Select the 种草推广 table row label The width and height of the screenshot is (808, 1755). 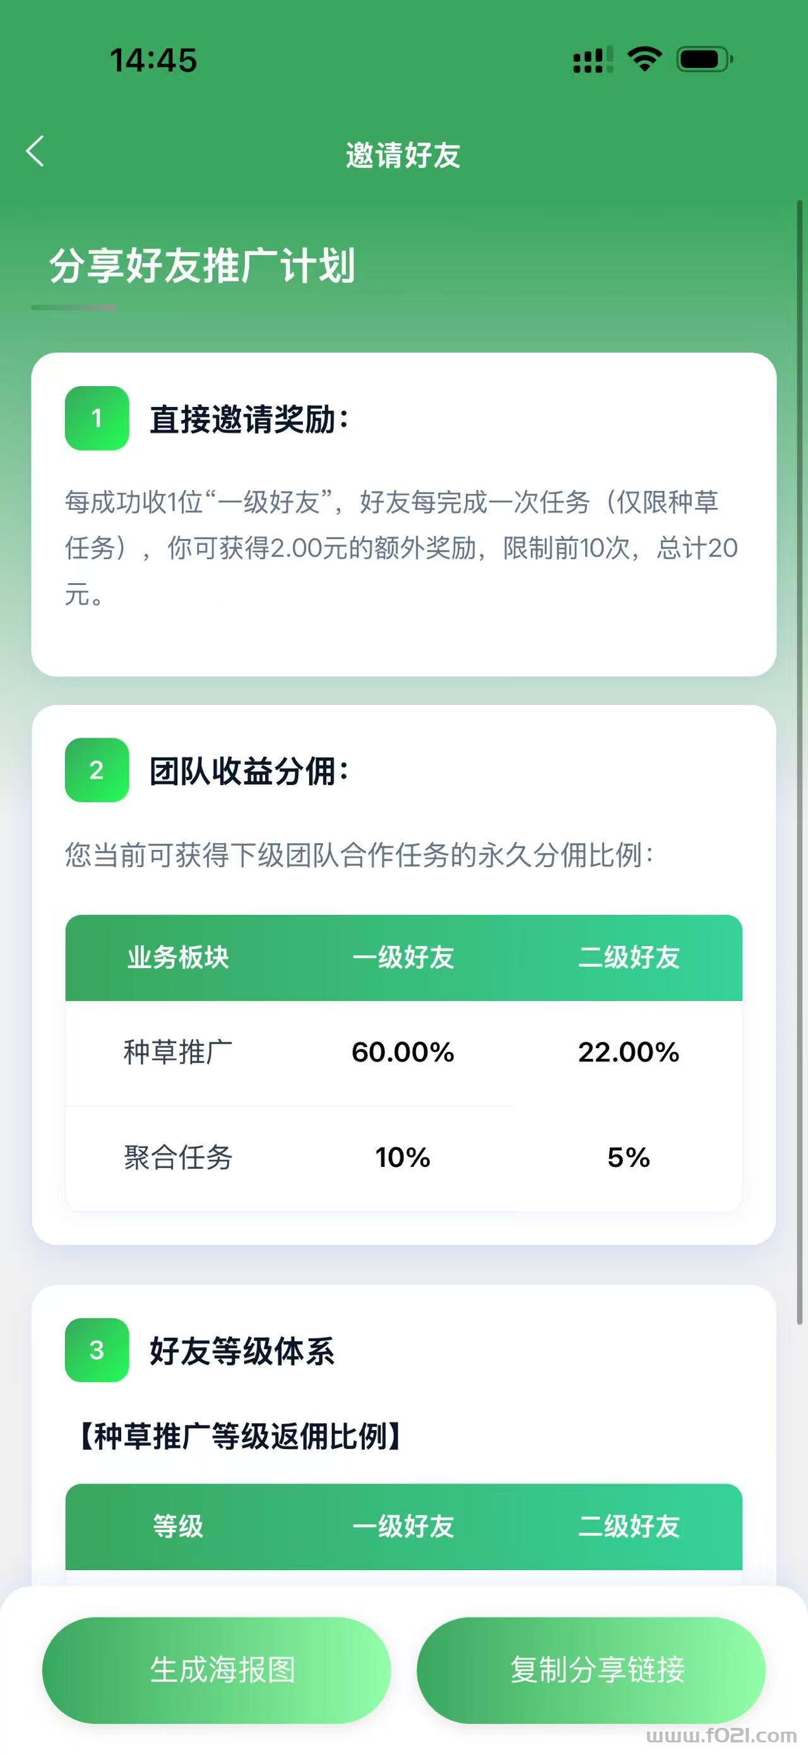click(178, 1052)
